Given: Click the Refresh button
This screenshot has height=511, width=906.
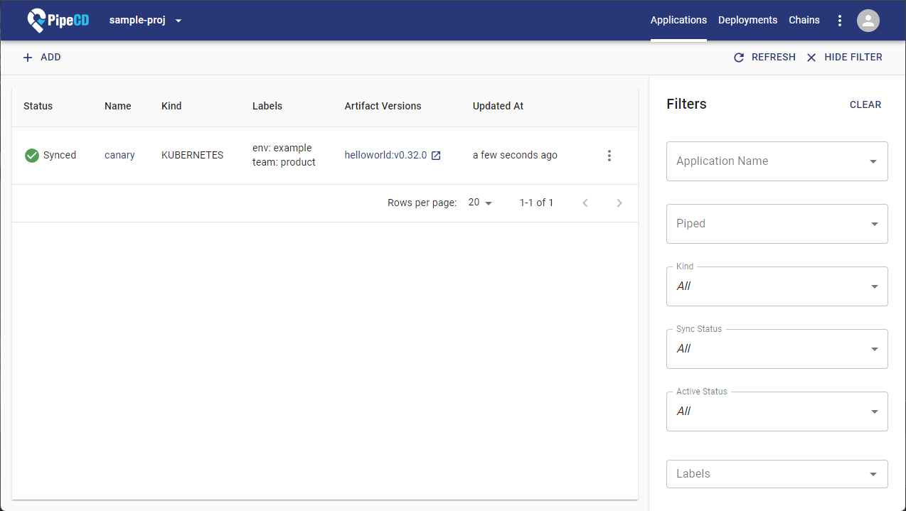Looking at the screenshot, I should coord(764,58).
